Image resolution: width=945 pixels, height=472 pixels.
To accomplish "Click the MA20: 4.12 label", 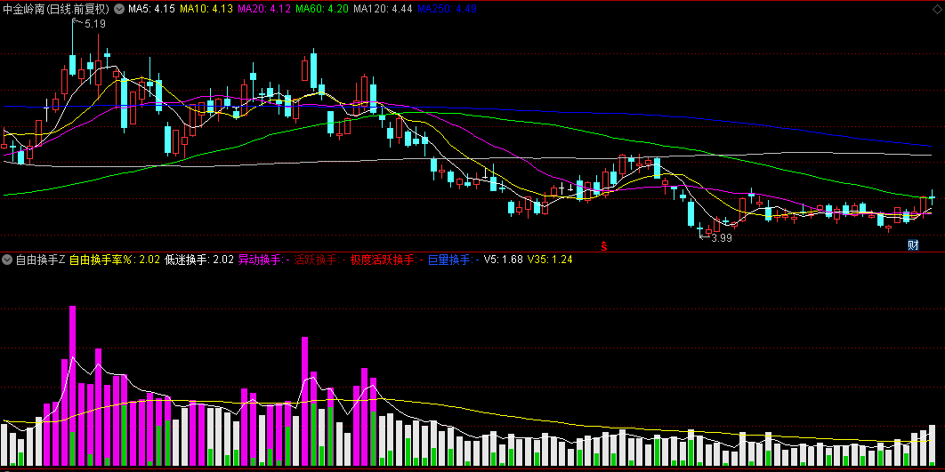I will [264, 9].
